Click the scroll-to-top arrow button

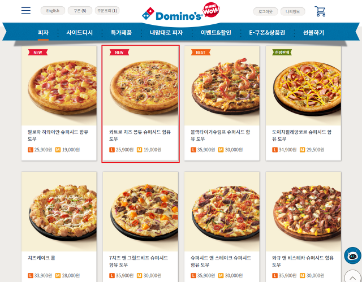[x=352, y=277]
